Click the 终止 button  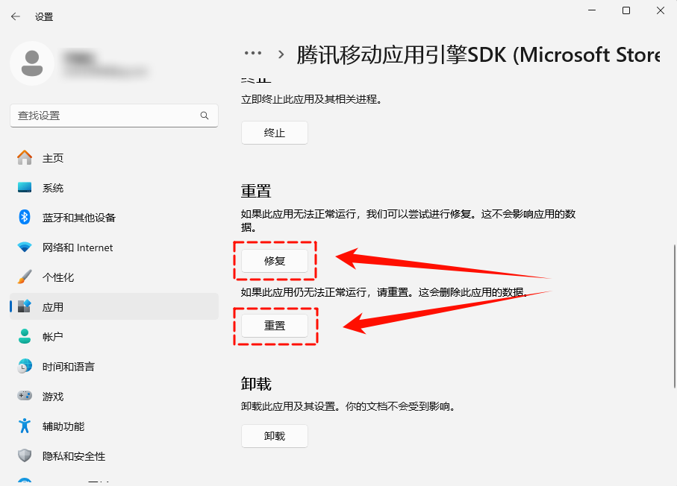[x=275, y=133]
